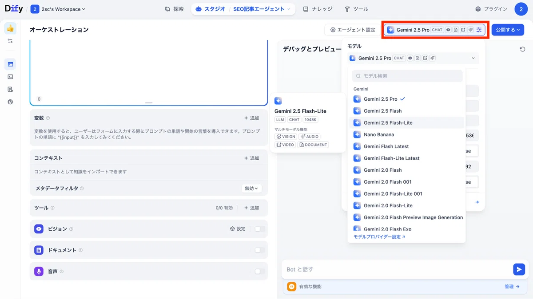Open app settings sliders icon below thumbs-up
The width and height of the screenshot is (533, 299).
(10, 41)
